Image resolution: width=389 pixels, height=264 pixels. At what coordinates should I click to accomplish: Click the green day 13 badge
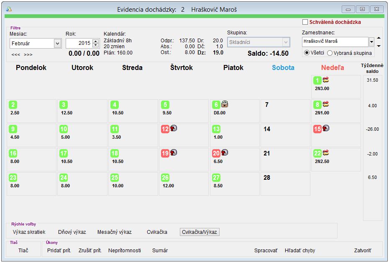click(216, 129)
